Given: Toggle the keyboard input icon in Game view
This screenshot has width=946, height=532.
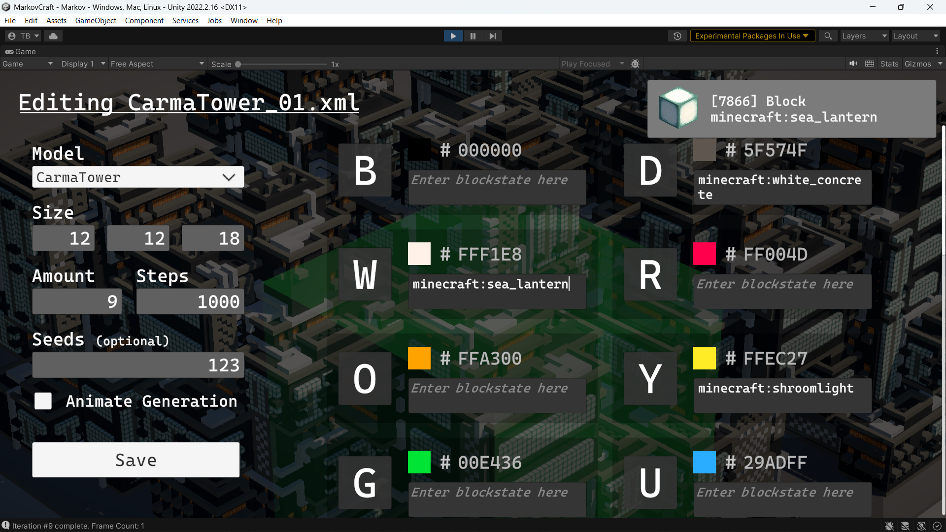Looking at the screenshot, I should tap(870, 64).
